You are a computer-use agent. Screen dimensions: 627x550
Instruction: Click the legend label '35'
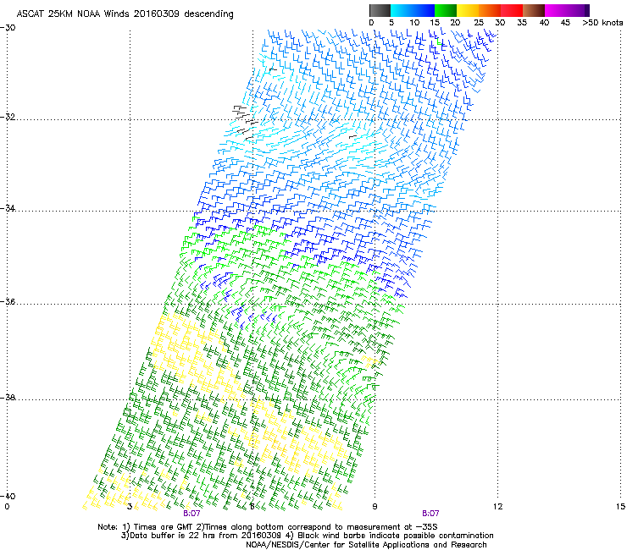(x=522, y=23)
